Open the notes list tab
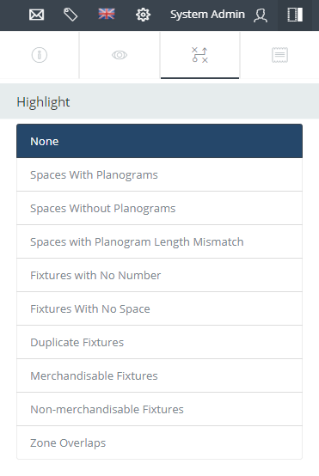Screen dimensions: 319x476 pyautogui.click(x=279, y=55)
